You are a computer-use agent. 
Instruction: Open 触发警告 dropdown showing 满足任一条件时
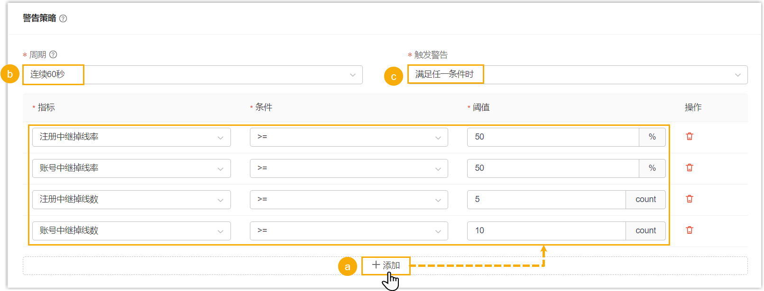[x=577, y=75]
